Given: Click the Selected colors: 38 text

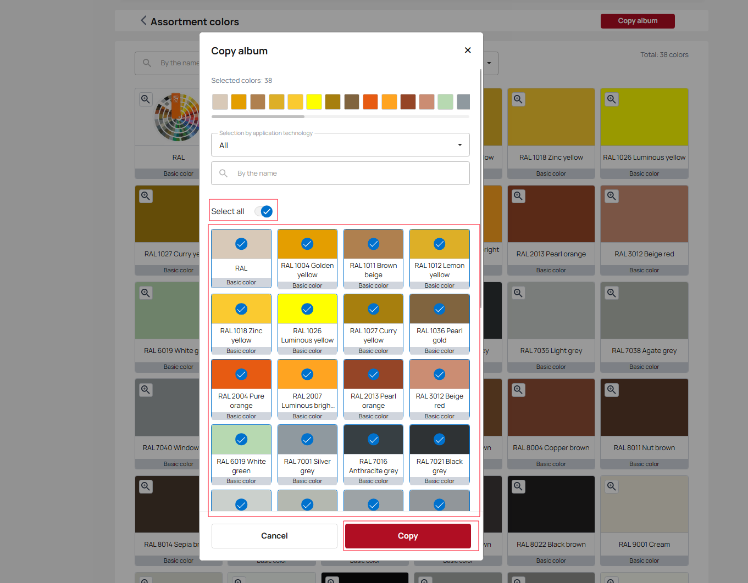Looking at the screenshot, I should [x=241, y=80].
